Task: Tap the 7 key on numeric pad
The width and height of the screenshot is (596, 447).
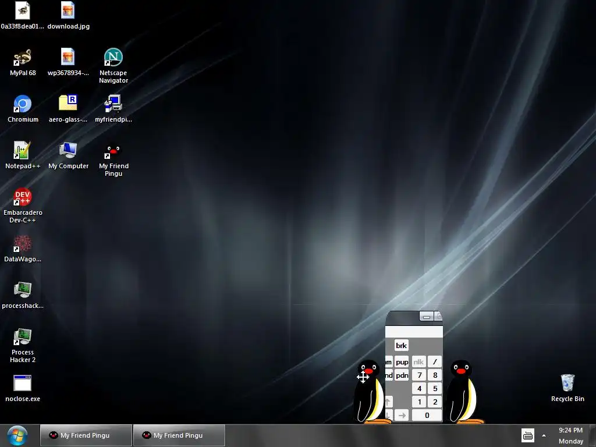Action: tap(419, 375)
